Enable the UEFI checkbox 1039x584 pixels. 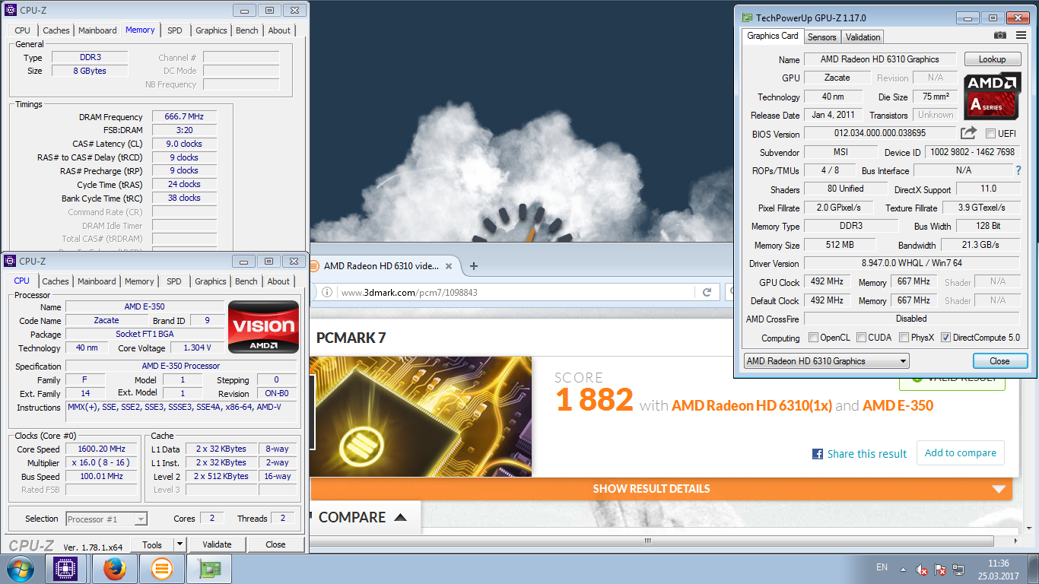click(x=990, y=134)
